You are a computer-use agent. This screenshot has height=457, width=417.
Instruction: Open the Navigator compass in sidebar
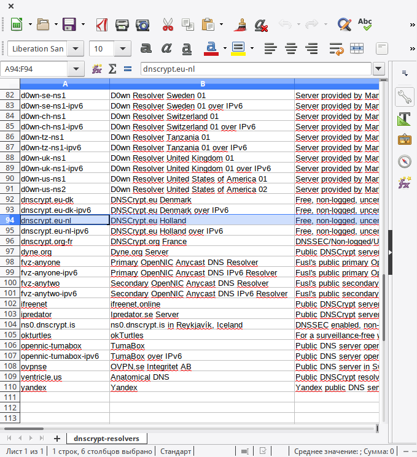pyautogui.click(x=404, y=161)
